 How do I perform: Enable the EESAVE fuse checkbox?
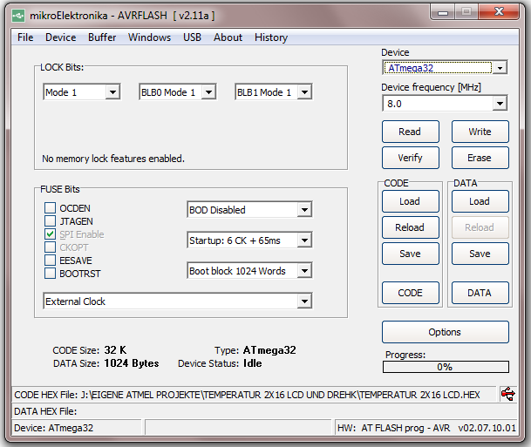(x=50, y=261)
